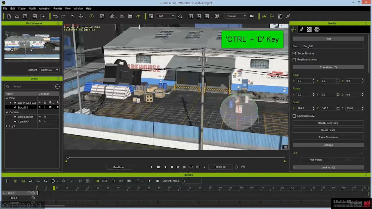This screenshot has width=372, height=209.
Task: Click the Undo arrow in the toolbar
Action: (55, 16)
